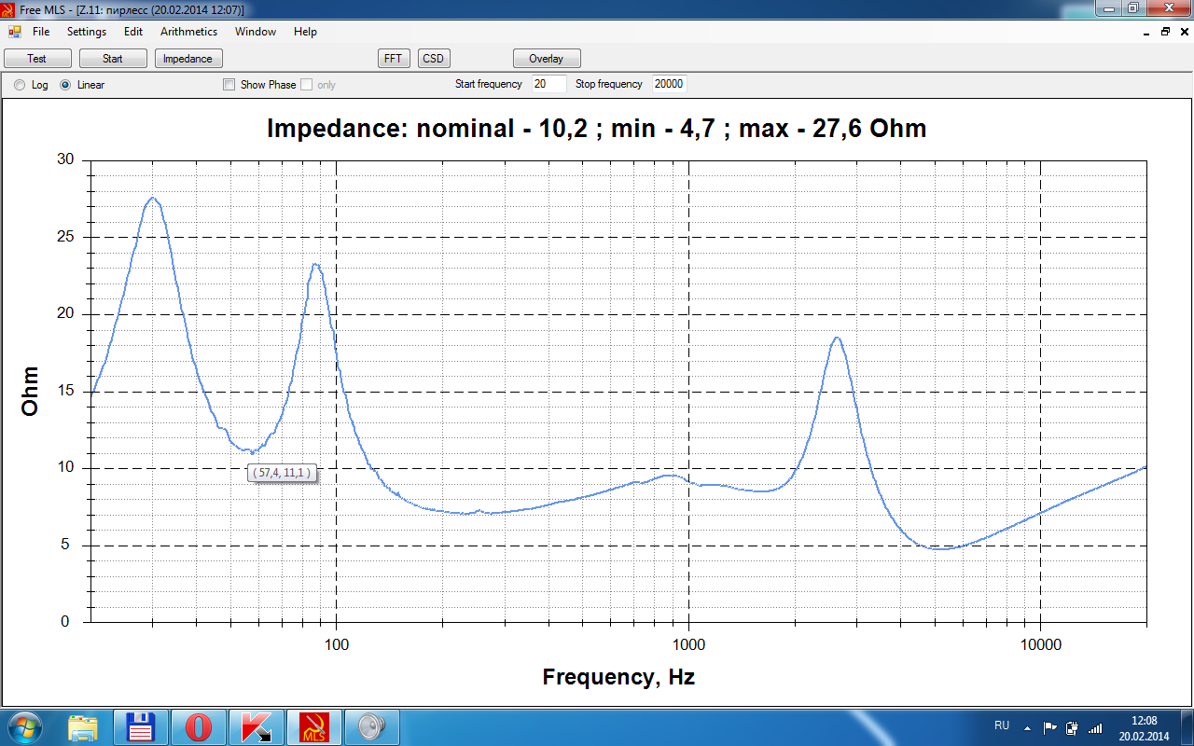The width and height of the screenshot is (1194, 746).
Task: Click the 'Start frequency' label text
Action: (x=489, y=84)
